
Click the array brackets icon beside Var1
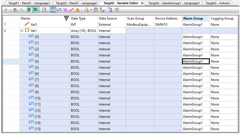27,30
